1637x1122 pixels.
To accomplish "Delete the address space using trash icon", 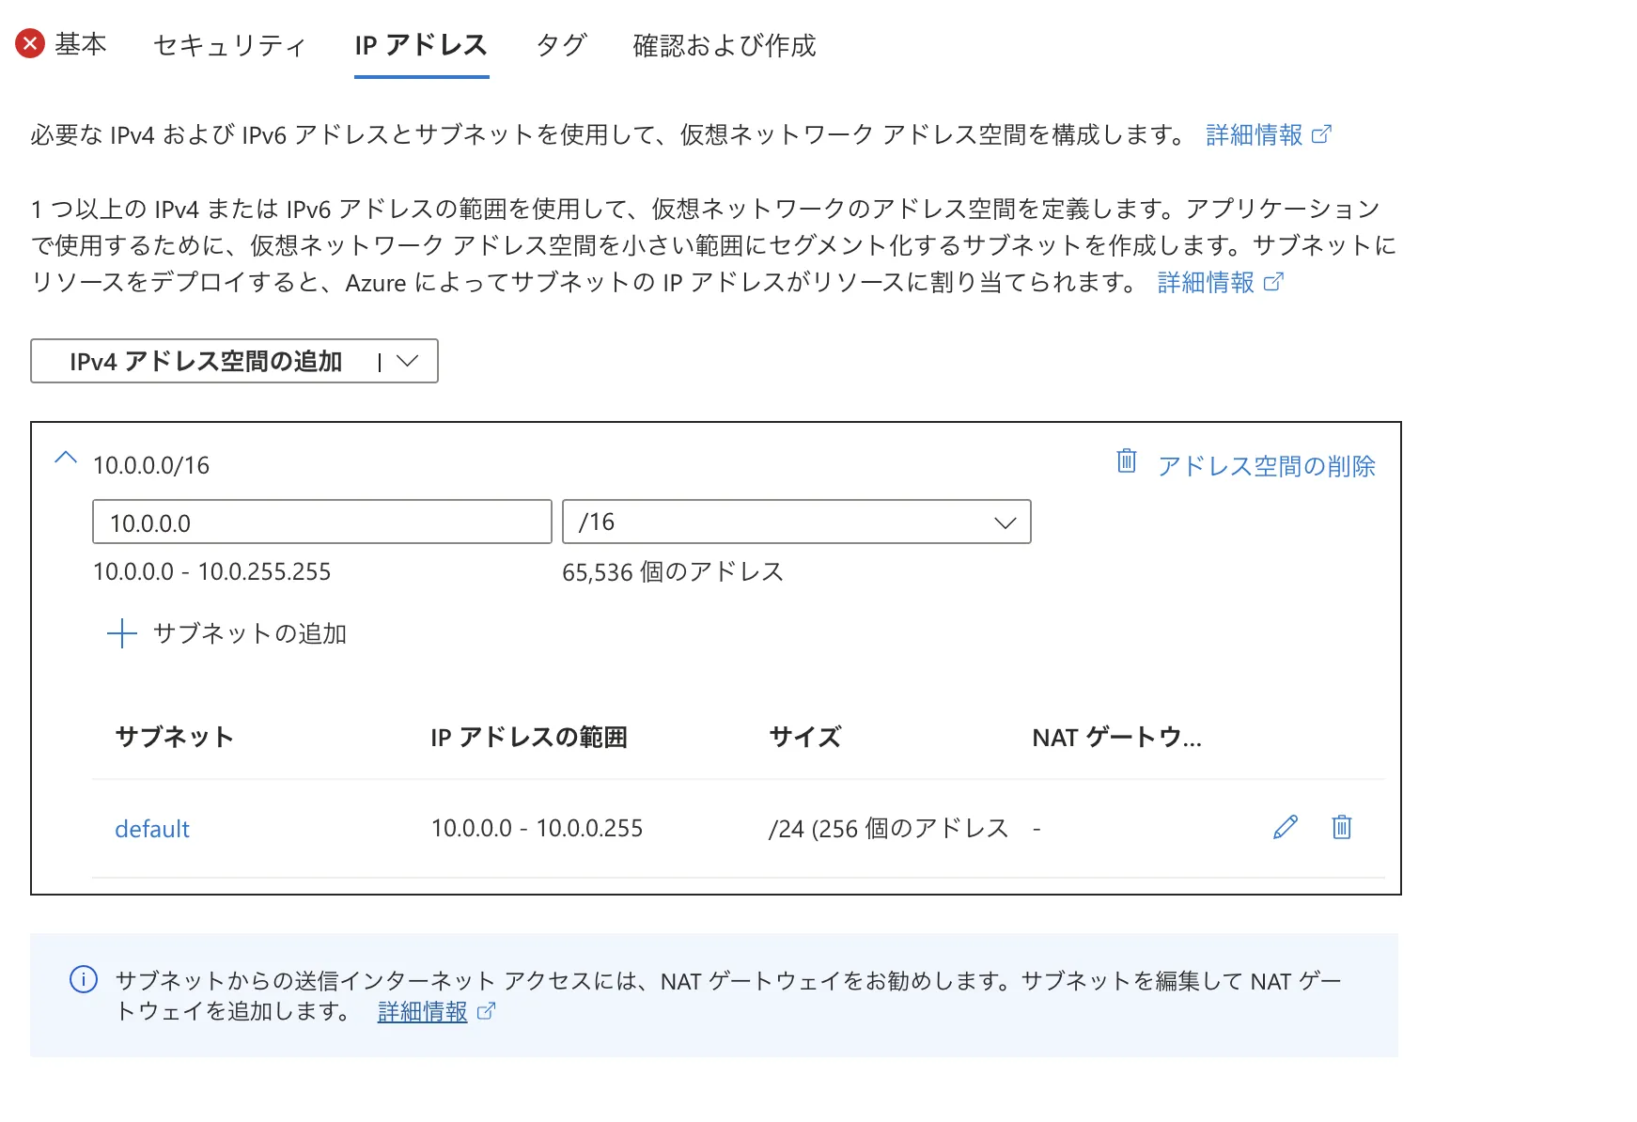I will click(1126, 463).
